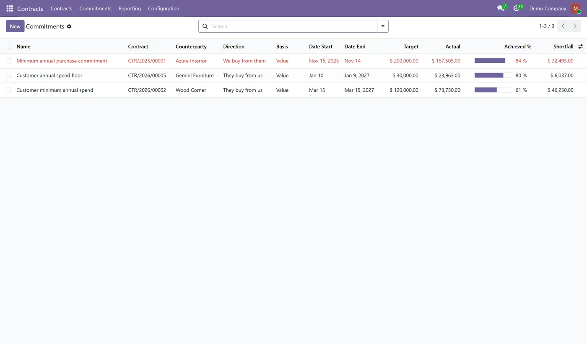
Task: Open the Demo Company switcher
Action: tap(548, 8)
